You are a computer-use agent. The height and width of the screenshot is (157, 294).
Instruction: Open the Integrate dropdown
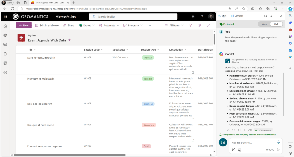pos(133,25)
